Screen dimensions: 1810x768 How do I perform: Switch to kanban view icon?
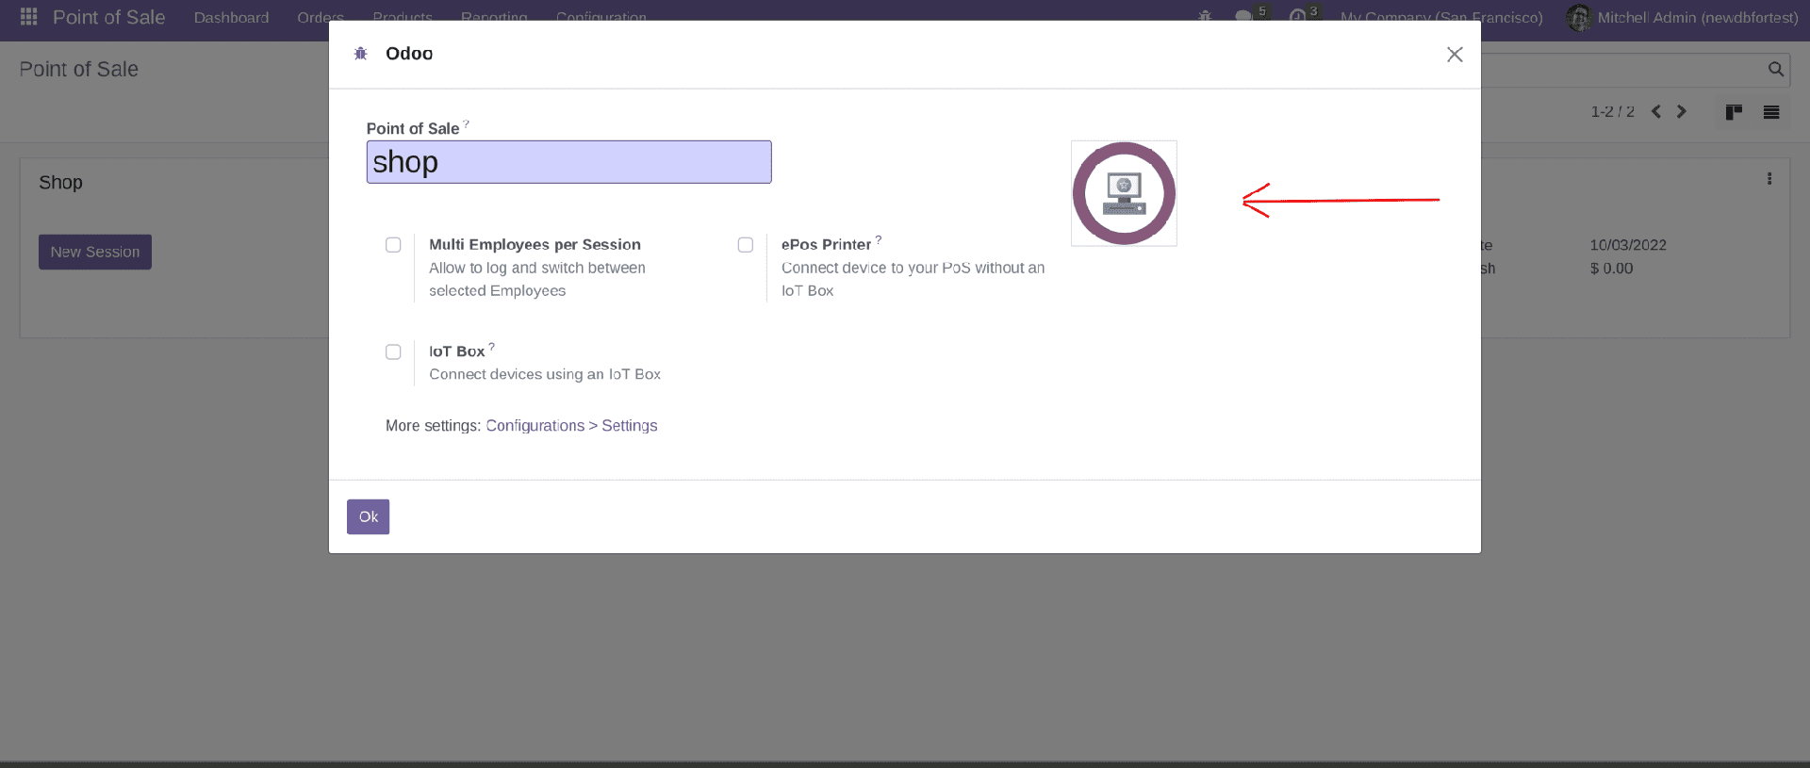(x=1733, y=112)
